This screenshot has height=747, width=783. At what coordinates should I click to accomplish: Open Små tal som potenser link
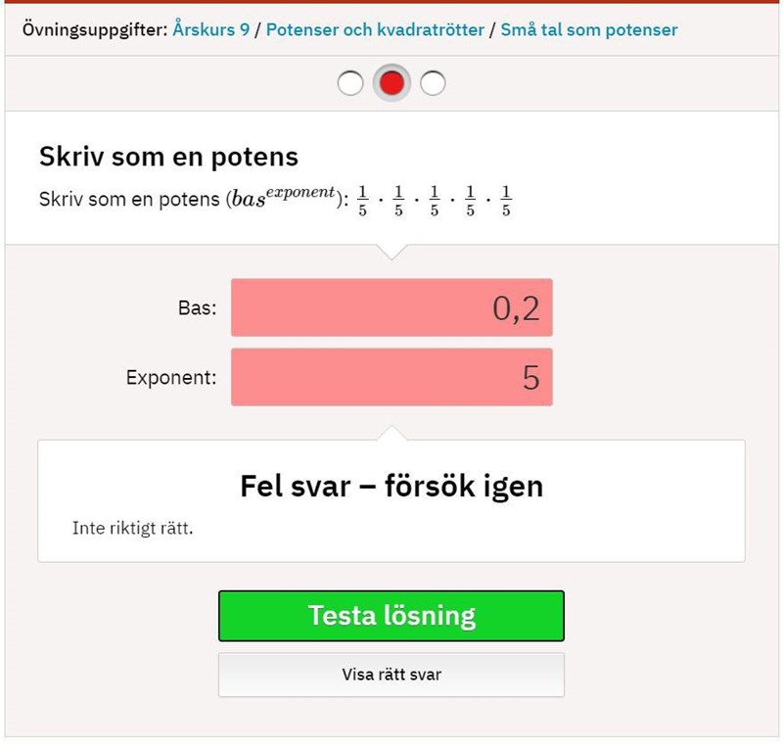(588, 29)
